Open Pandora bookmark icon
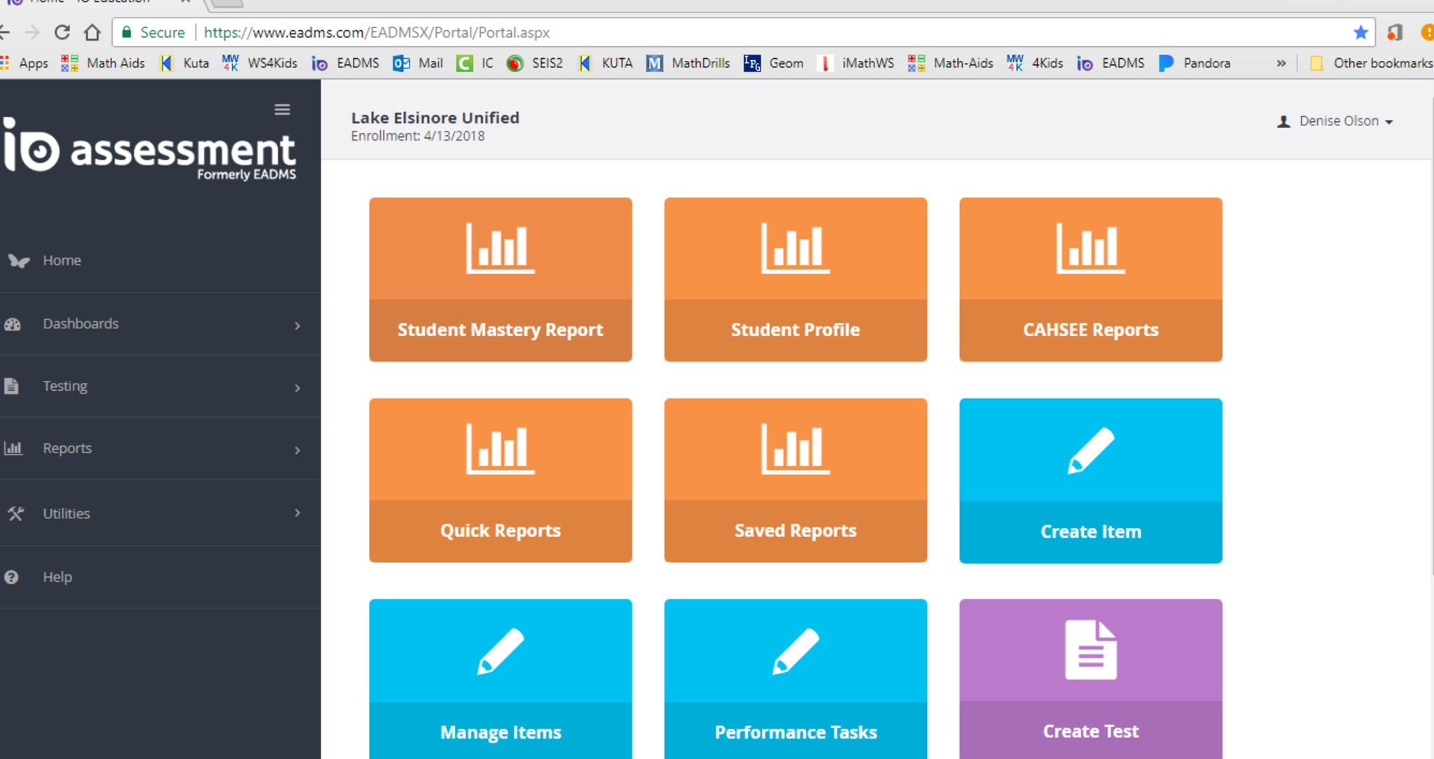The width and height of the screenshot is (1434, 759). tap(1166, 63)
